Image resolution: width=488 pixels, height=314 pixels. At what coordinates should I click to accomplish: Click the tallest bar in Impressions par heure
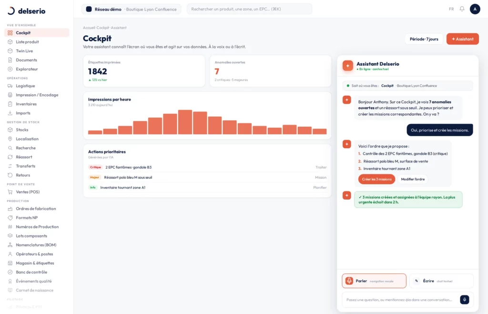pyautogui.click(x=185, y=122)
